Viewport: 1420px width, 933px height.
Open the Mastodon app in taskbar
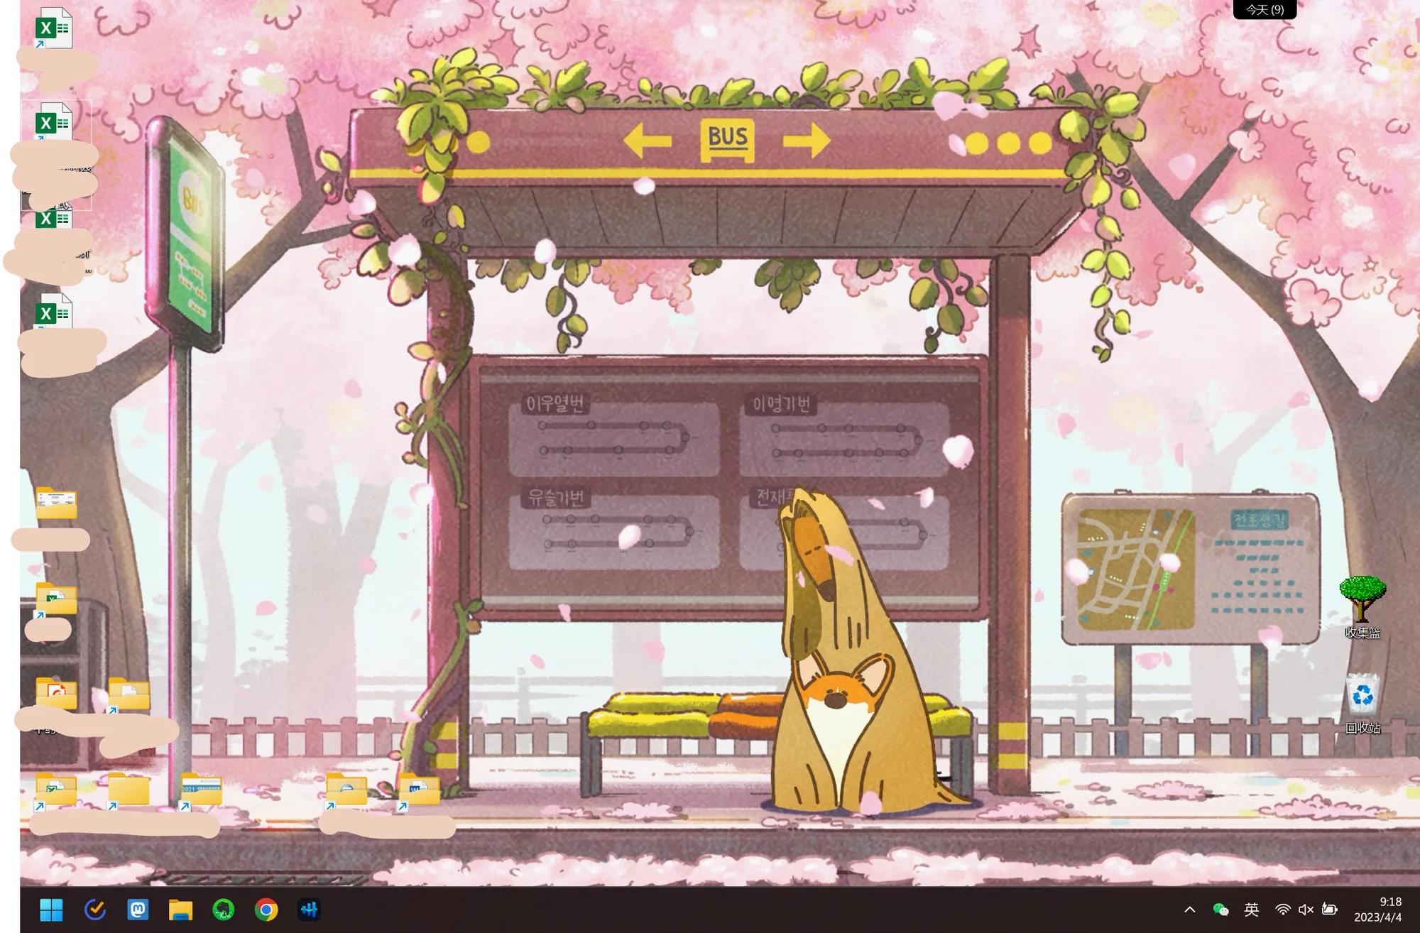pyautogui.click(x=138, y=910)
